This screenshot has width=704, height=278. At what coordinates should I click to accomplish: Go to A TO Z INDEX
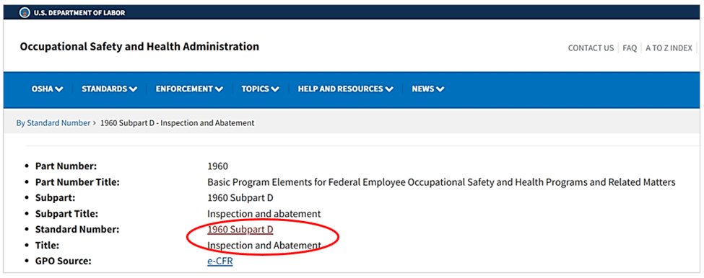pos(669,48)
